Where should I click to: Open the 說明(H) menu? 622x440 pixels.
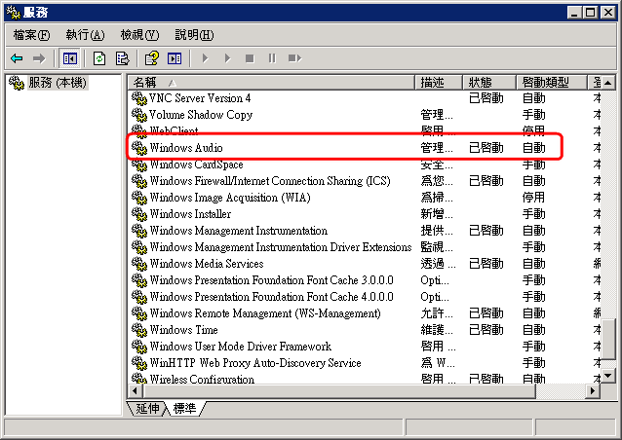point(194,35)
